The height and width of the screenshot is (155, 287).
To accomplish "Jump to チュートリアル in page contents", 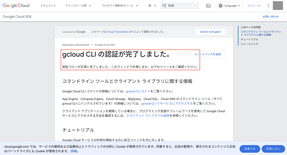I will click(x=249, y=39).
